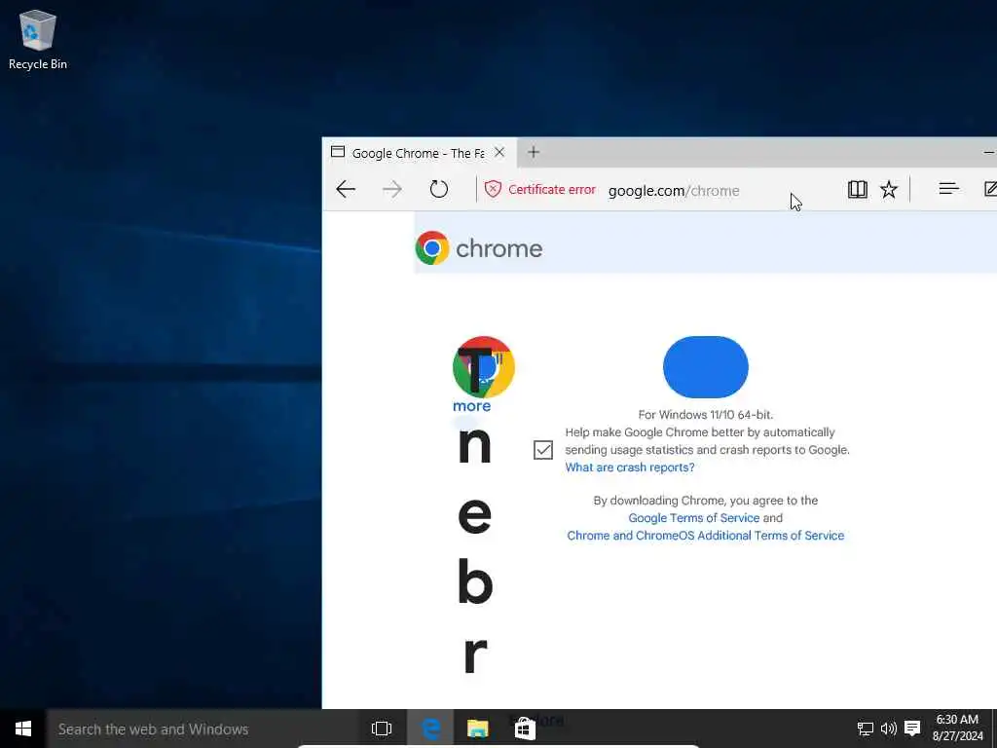Click the round Chrome logo above more
Screen dimensions: 997x748
[483, 367]
